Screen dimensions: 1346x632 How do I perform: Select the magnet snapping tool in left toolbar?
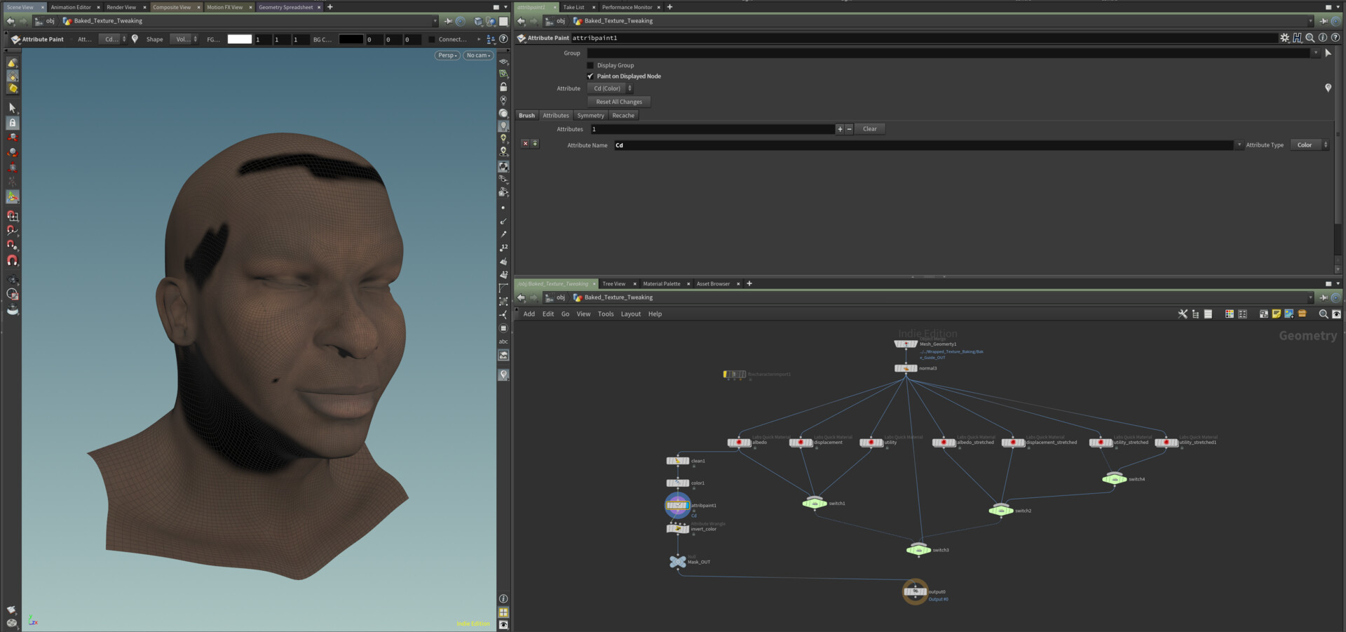(x=13, y=260)
